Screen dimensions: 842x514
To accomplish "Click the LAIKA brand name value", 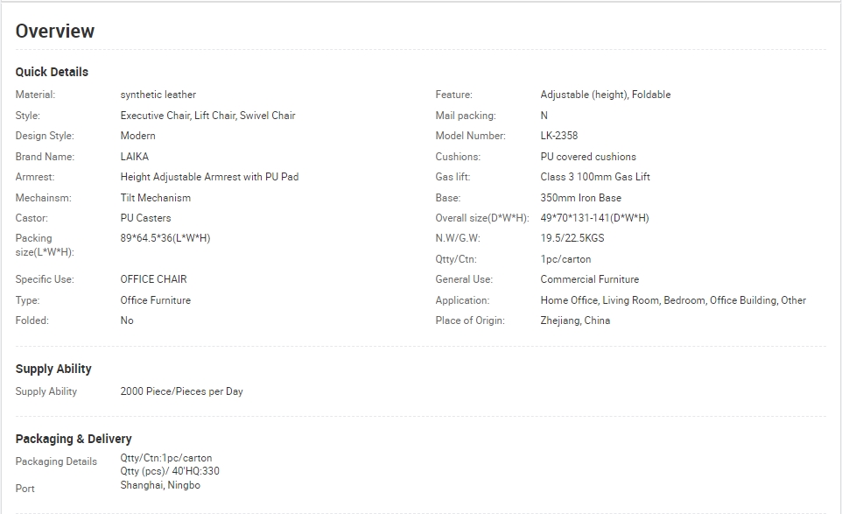I will coord(134,157).
